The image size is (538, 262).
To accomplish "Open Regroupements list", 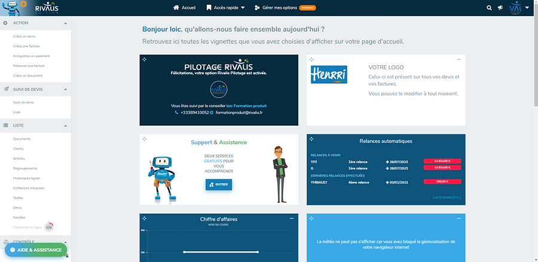I will 25,169.
